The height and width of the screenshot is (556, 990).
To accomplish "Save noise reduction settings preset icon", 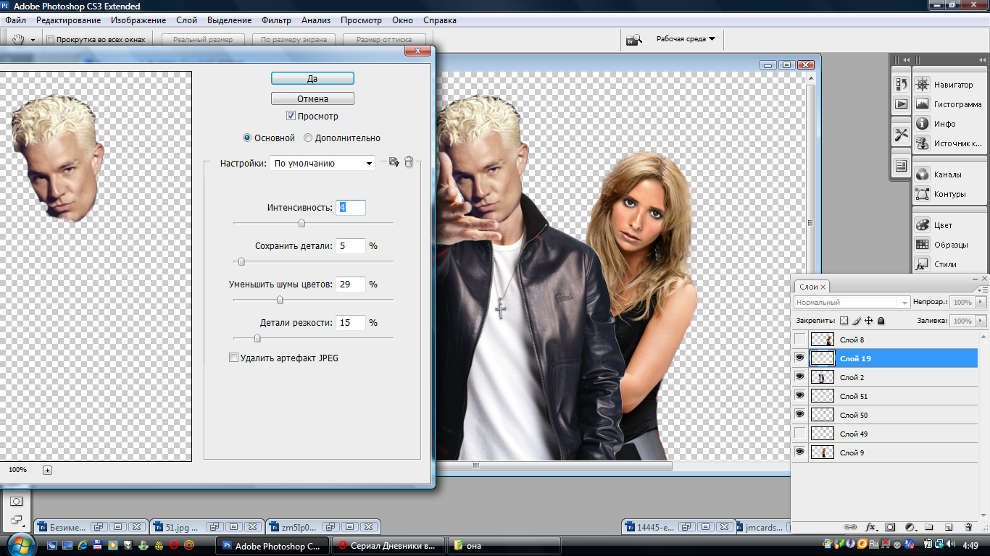I will coord(394,162).
